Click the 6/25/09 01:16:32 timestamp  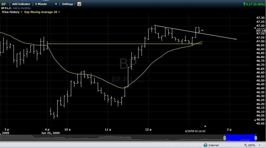click(x=195, y=131)
